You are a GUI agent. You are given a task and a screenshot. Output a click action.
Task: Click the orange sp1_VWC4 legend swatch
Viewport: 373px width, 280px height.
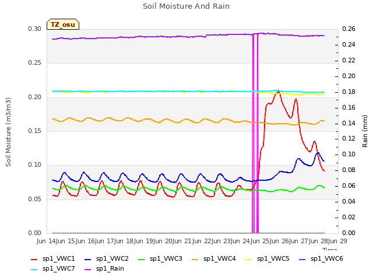point(195,260)
